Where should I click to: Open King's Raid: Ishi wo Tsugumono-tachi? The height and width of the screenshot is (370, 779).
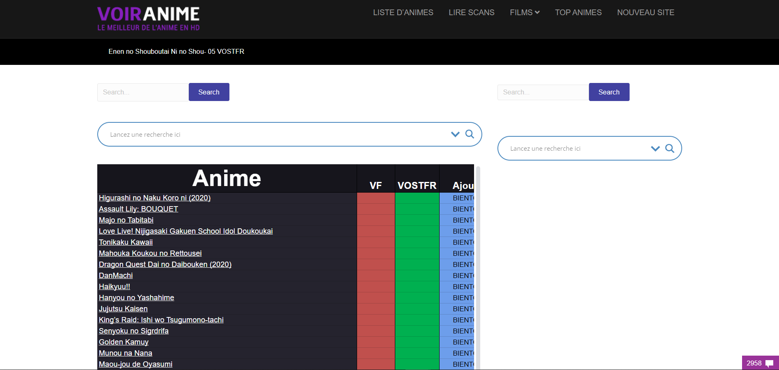coord(161,320)
